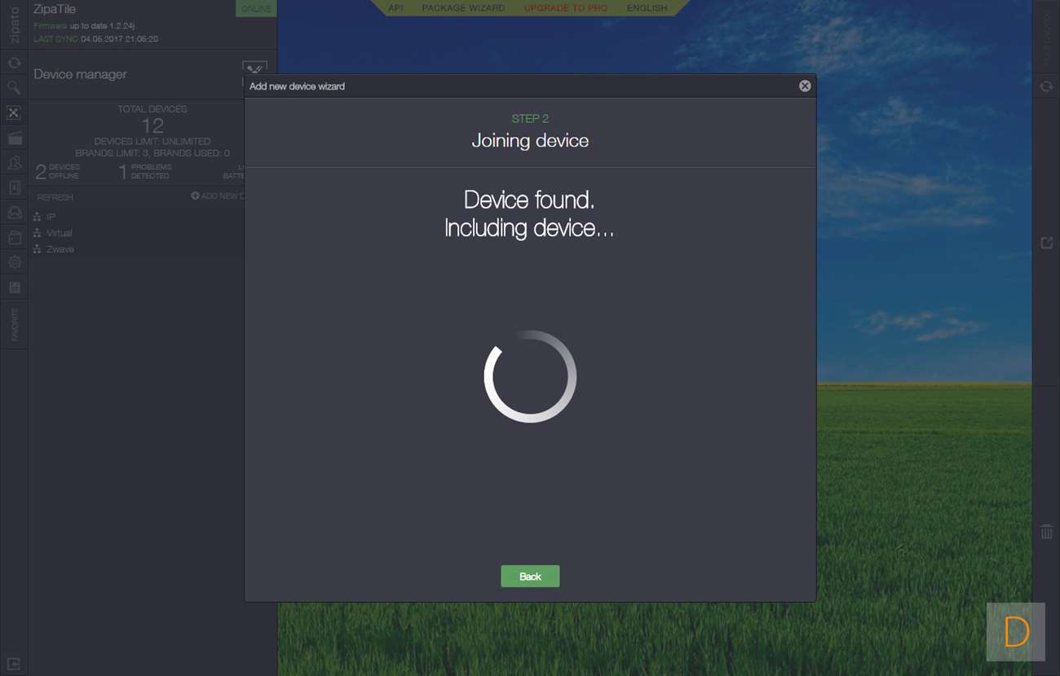Click Upgrade to Pro link
Screen dimensions: 1060x676
566,8
